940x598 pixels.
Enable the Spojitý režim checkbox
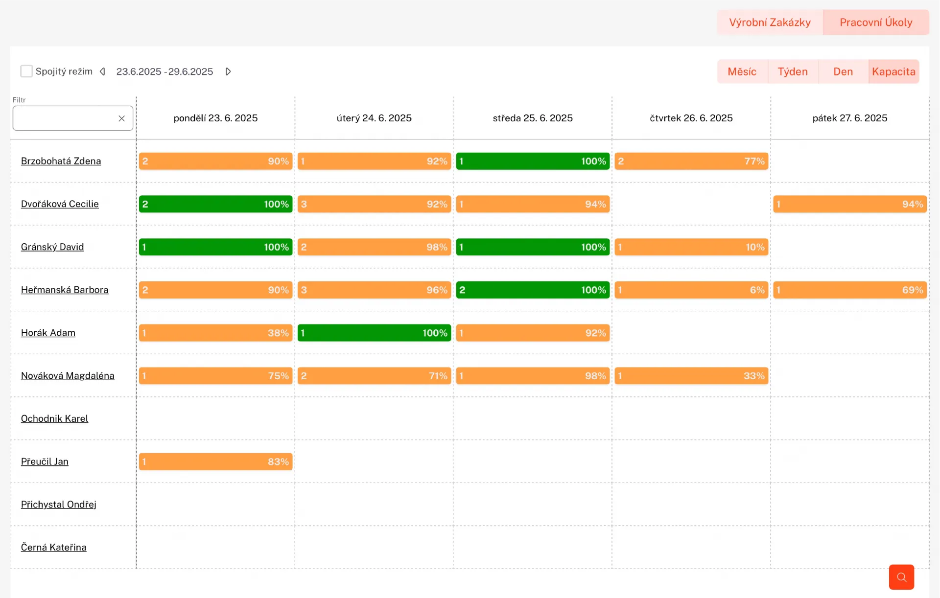[x=26, y=71]
